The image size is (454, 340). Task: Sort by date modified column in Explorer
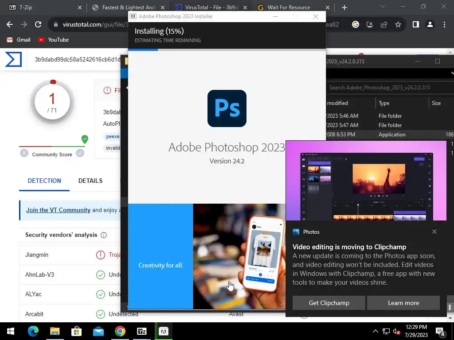point(337,103)
